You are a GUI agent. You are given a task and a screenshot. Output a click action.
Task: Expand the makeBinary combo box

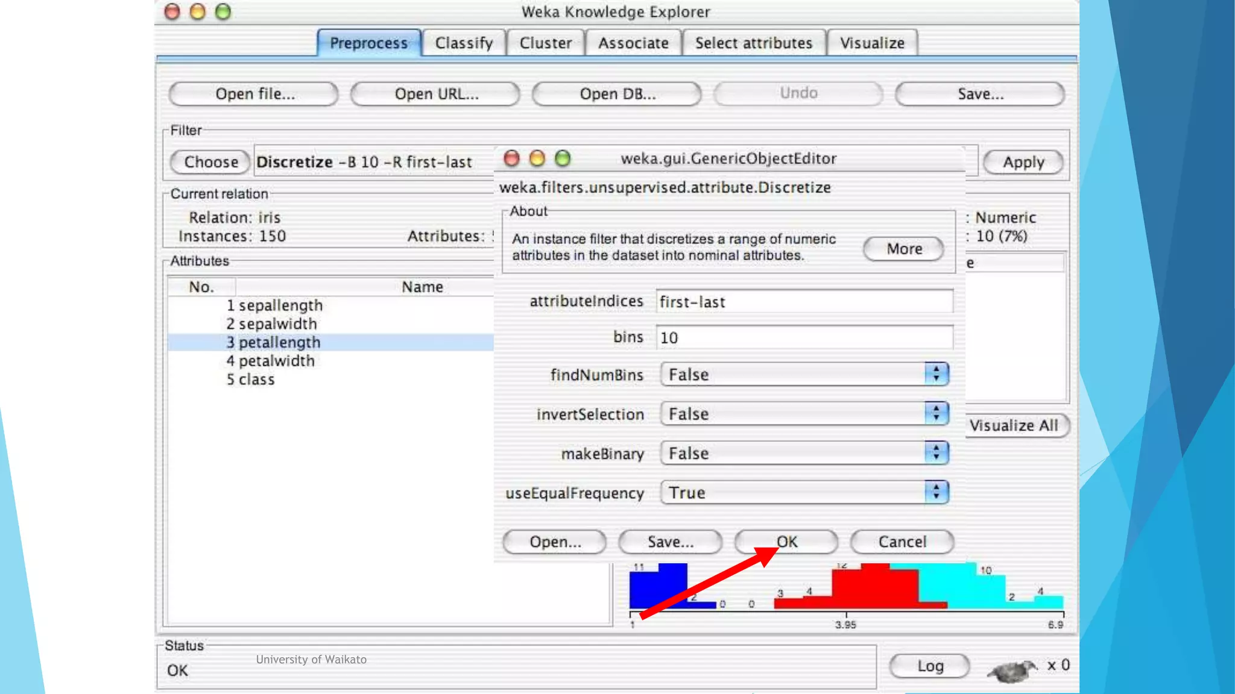point(804,453)
